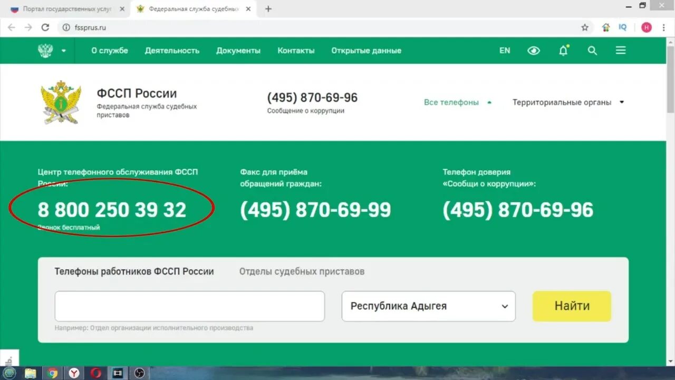Screen dimensions: 675x380
Task: Switch site language to EN
Action: coord(505,51)
